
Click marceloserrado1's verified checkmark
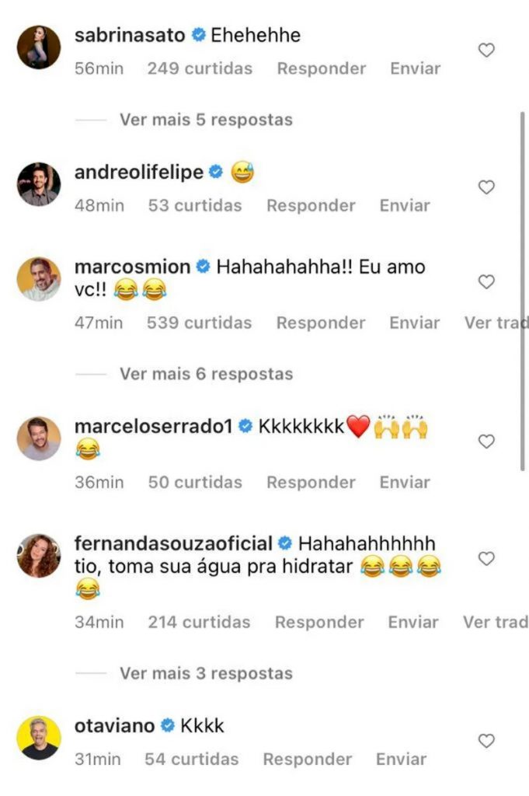coord(245,426)
